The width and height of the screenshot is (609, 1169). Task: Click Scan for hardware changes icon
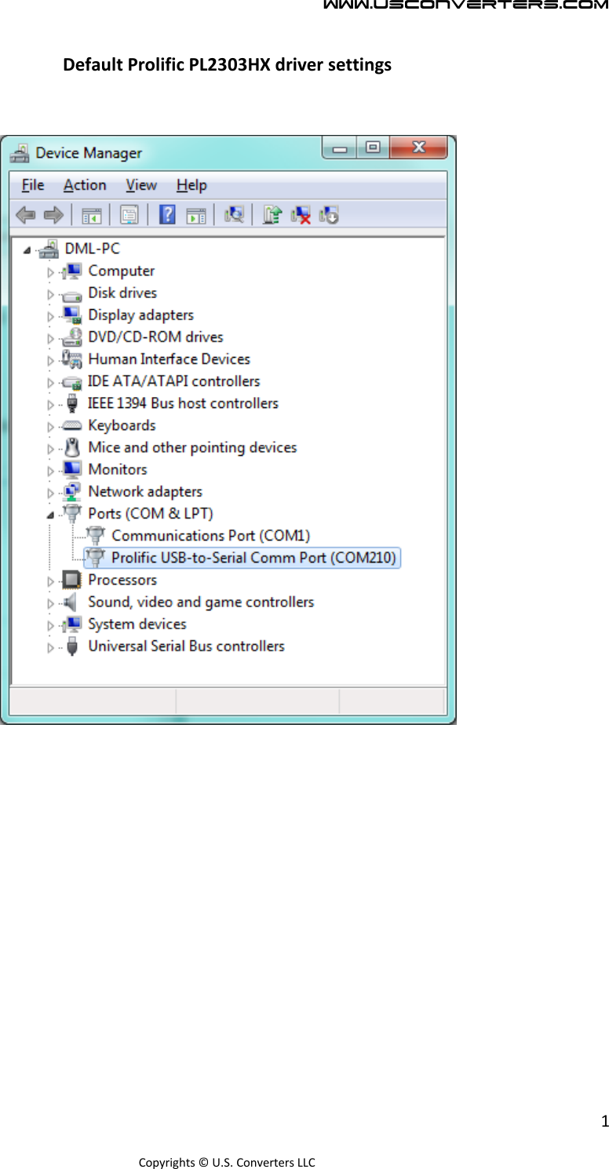click(x=234, y=214)
